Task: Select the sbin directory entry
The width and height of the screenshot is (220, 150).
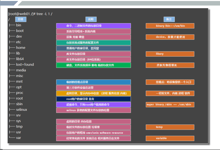Action: (19, 104)
